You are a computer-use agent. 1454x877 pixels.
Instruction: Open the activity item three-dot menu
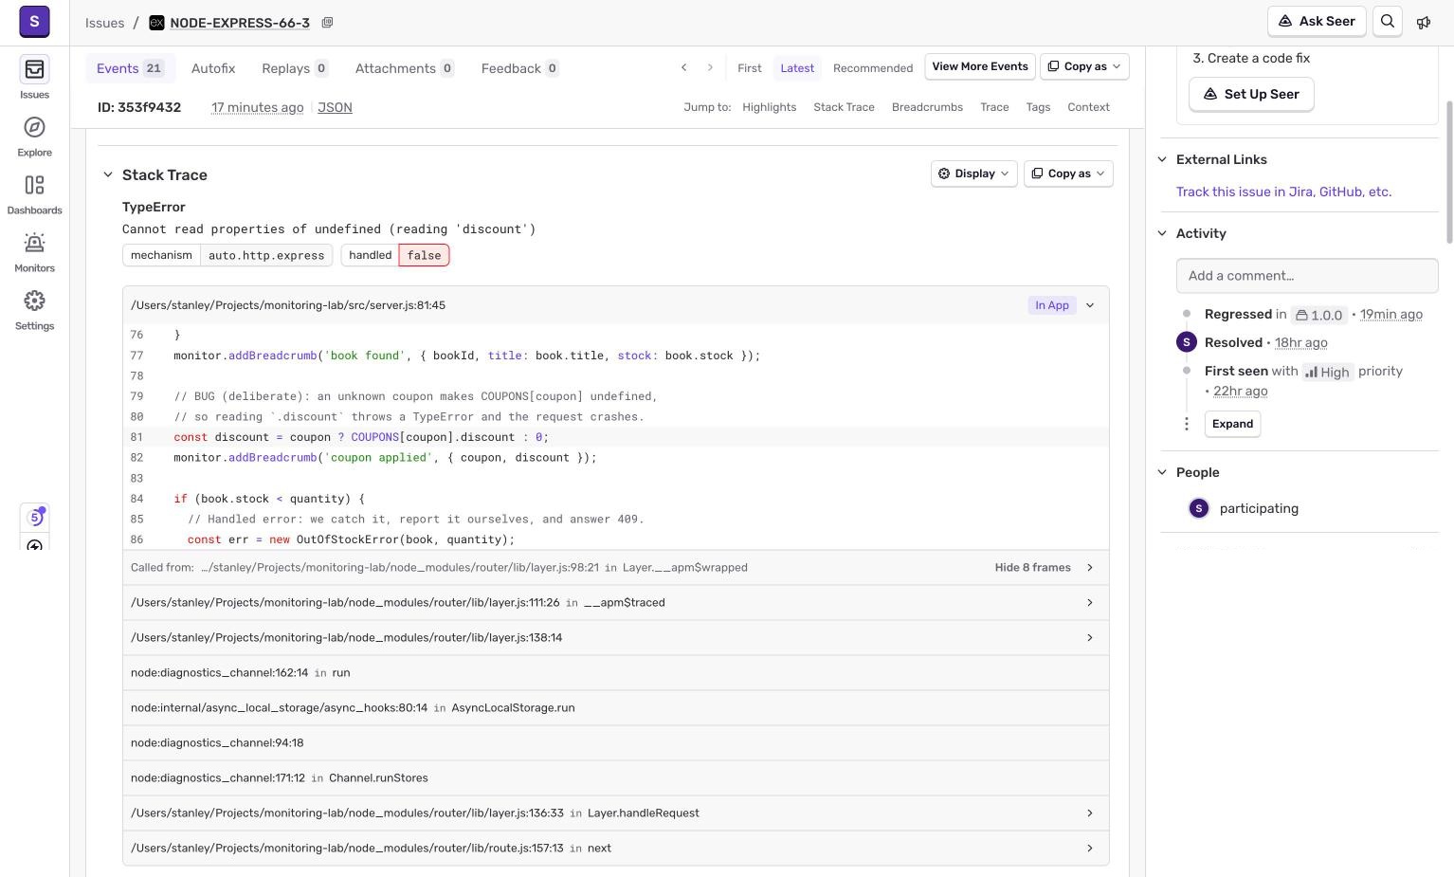coord(1186,424)
